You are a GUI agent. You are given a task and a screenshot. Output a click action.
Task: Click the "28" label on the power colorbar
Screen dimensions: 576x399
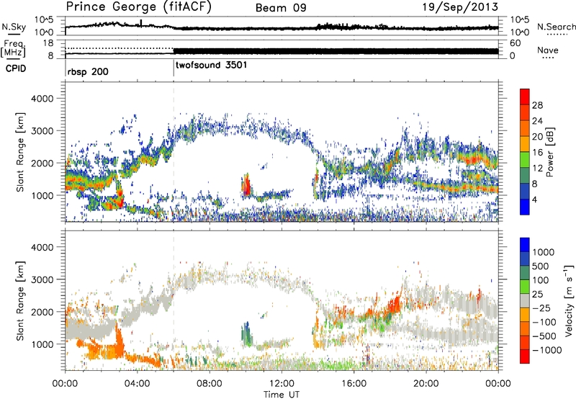tap(537, 105)
